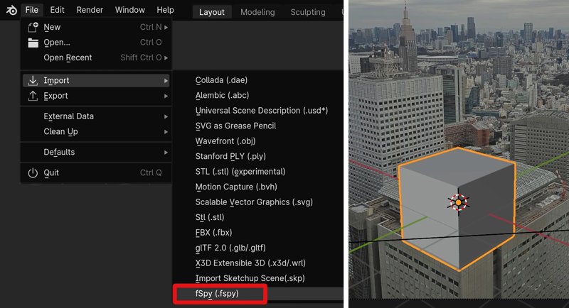Expand the Export submenu arrow
The width and height of the screenshot is (569, 308).
pos(166,96)
